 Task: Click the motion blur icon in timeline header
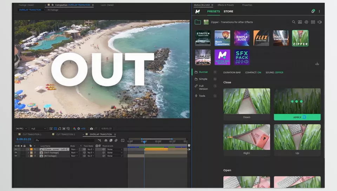[116, 141]
